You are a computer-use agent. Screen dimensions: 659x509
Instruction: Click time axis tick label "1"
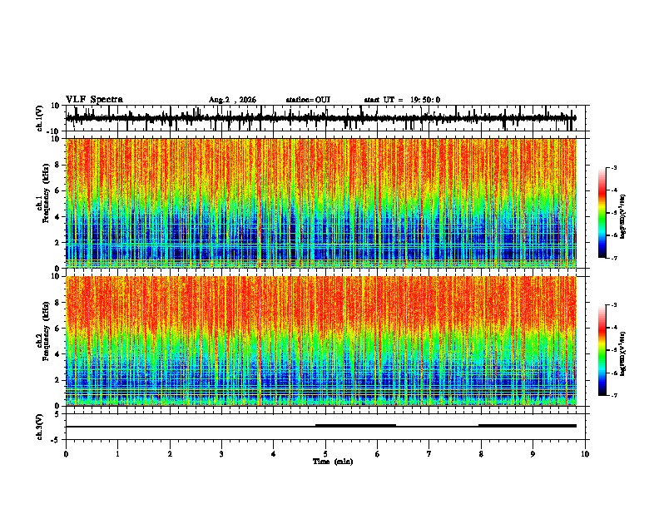tap(117, 454)
